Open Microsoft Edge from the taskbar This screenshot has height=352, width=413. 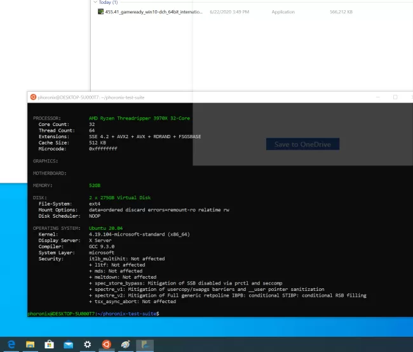pyautogui.click(x=11, y=344)
